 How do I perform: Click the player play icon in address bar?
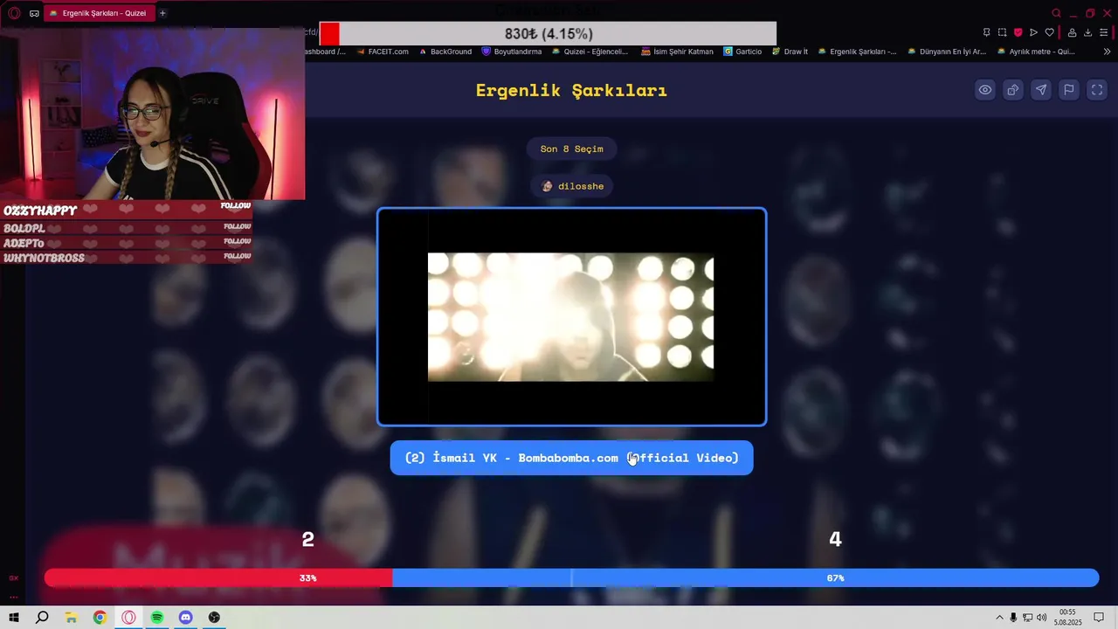click(x=1033, y=33)
